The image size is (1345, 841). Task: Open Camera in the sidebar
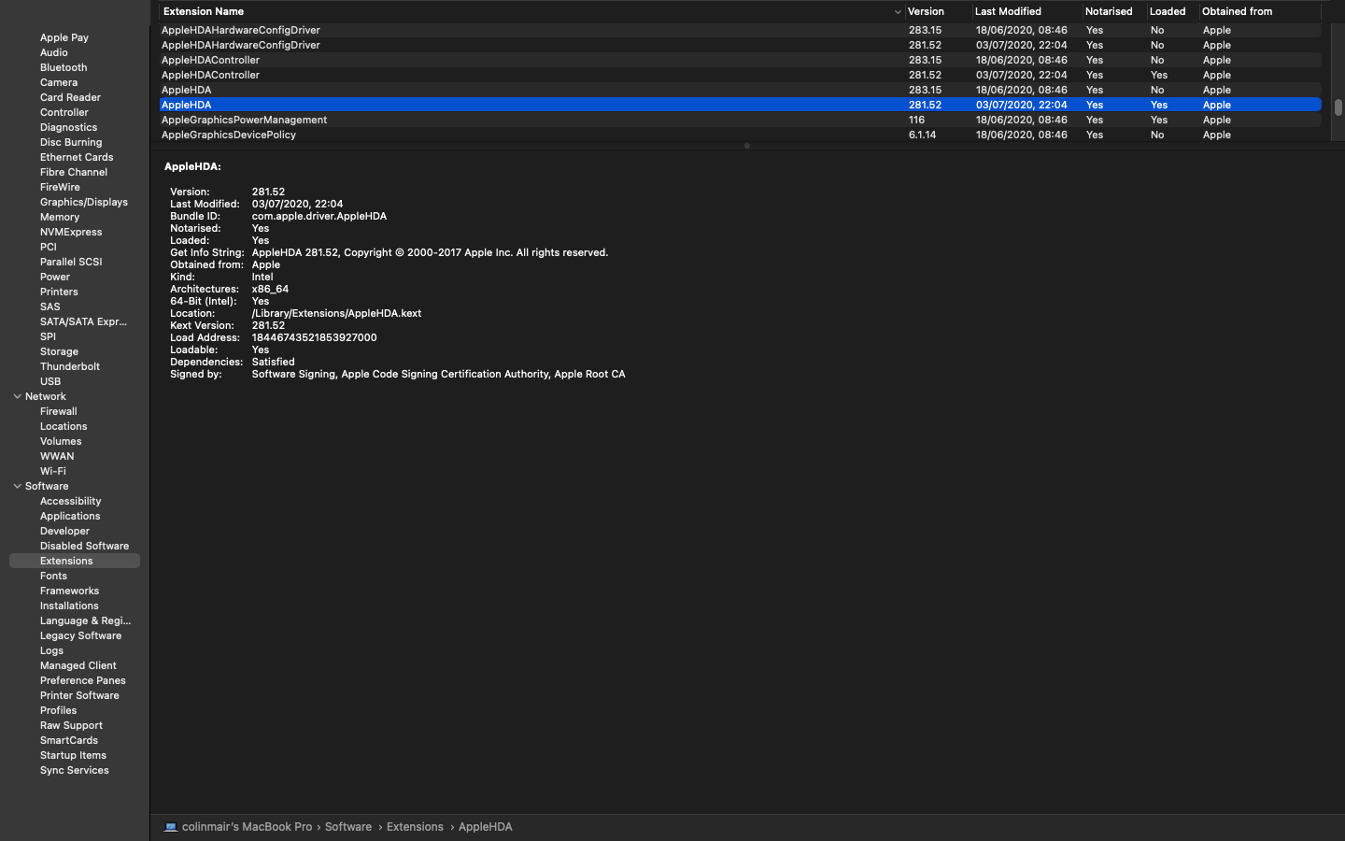coord(59,82)
